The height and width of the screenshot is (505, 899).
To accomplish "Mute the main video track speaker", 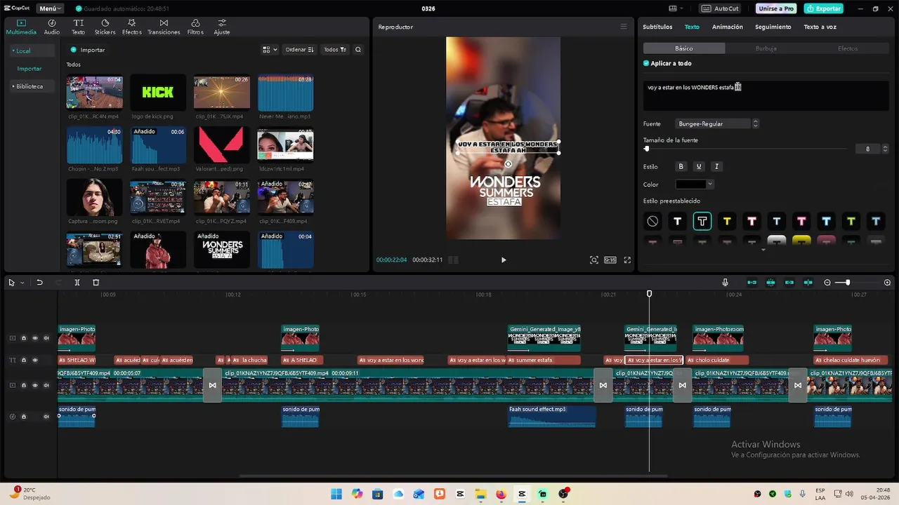I will (46, 385).
